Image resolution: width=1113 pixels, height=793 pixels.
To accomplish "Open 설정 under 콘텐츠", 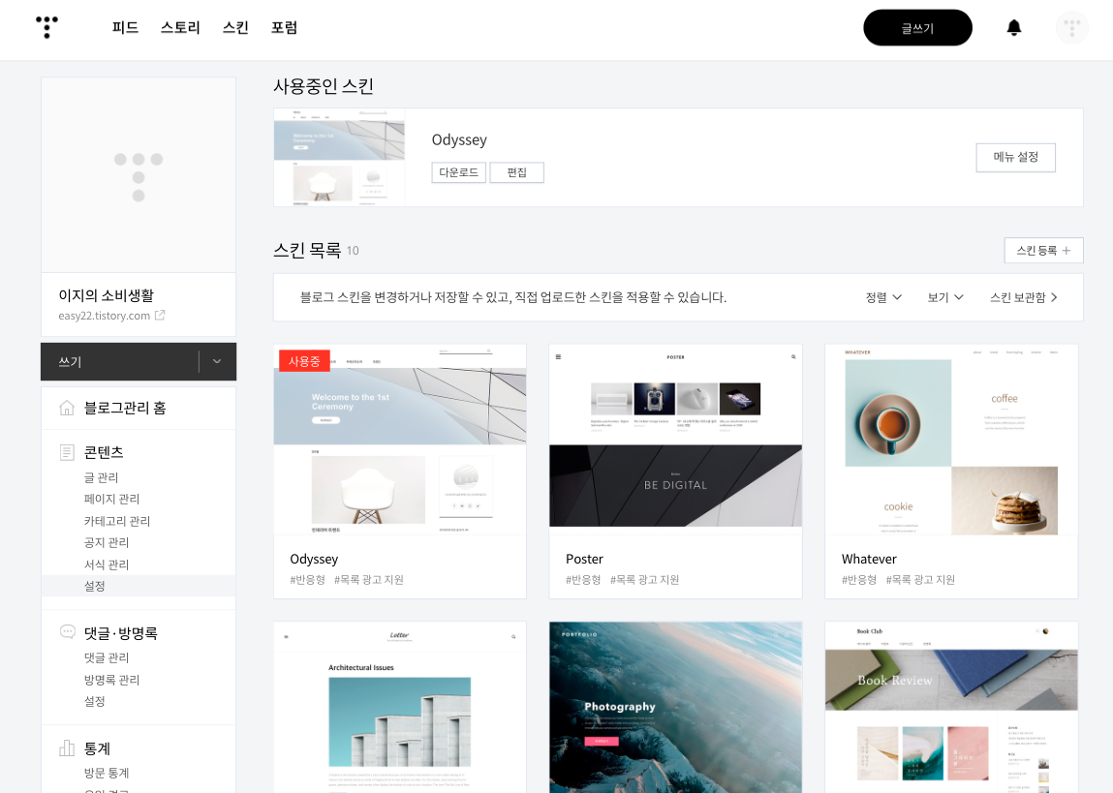I will [94, 586].
